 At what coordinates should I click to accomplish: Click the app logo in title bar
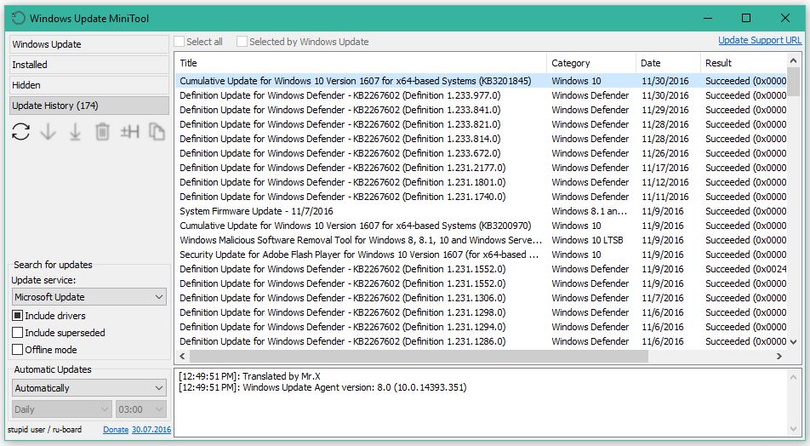(x=18, y=18)
